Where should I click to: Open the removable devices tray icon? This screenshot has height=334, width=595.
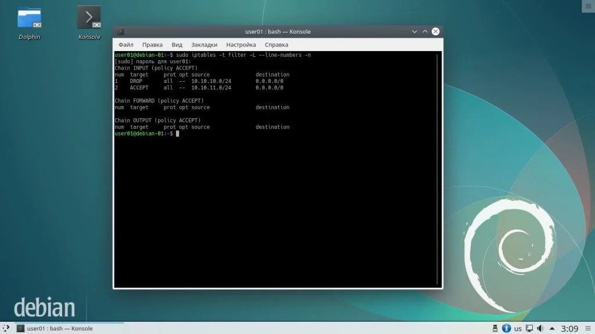click(495, 328)
